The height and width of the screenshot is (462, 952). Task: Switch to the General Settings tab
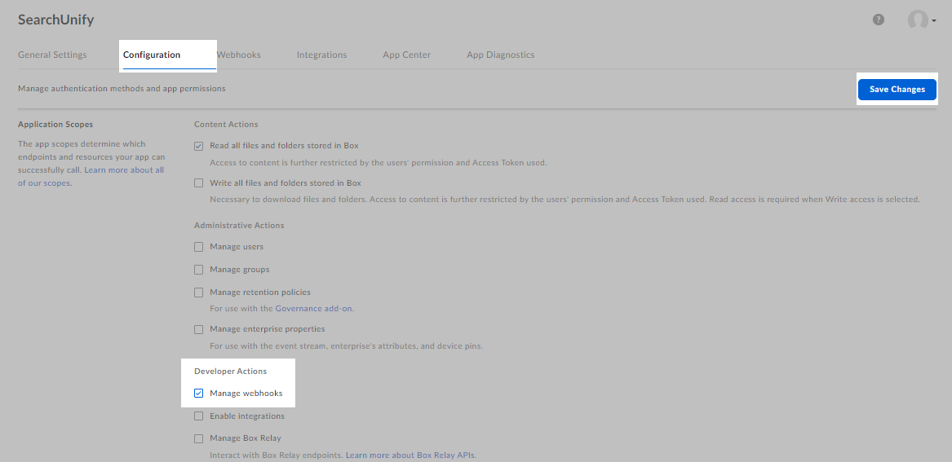pos(52,55)
